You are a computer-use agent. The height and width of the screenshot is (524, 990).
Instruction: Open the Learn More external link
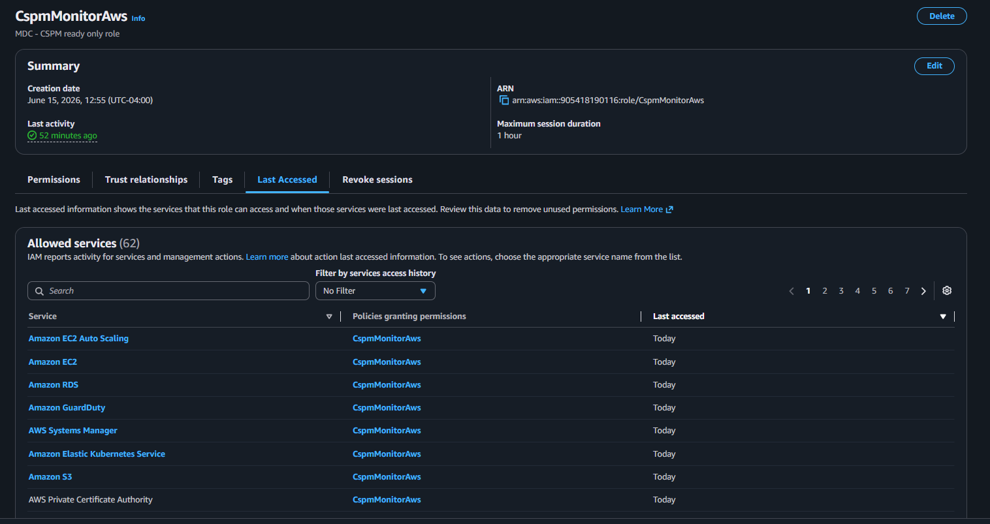647,209
